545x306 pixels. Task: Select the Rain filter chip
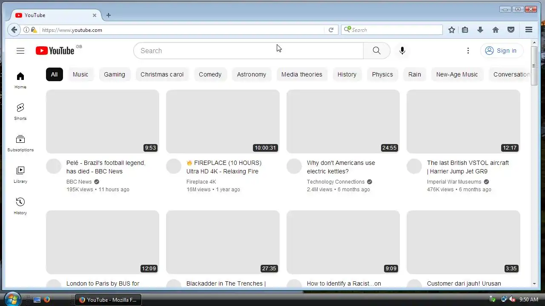coord(415,74)
